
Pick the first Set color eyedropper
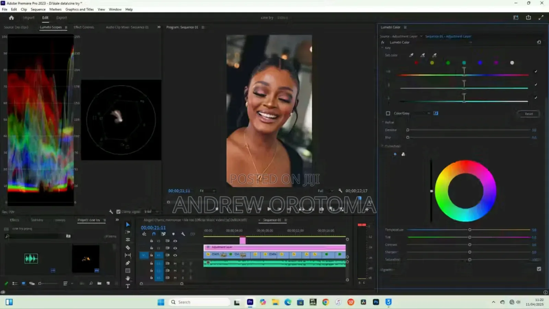(411, 55)
